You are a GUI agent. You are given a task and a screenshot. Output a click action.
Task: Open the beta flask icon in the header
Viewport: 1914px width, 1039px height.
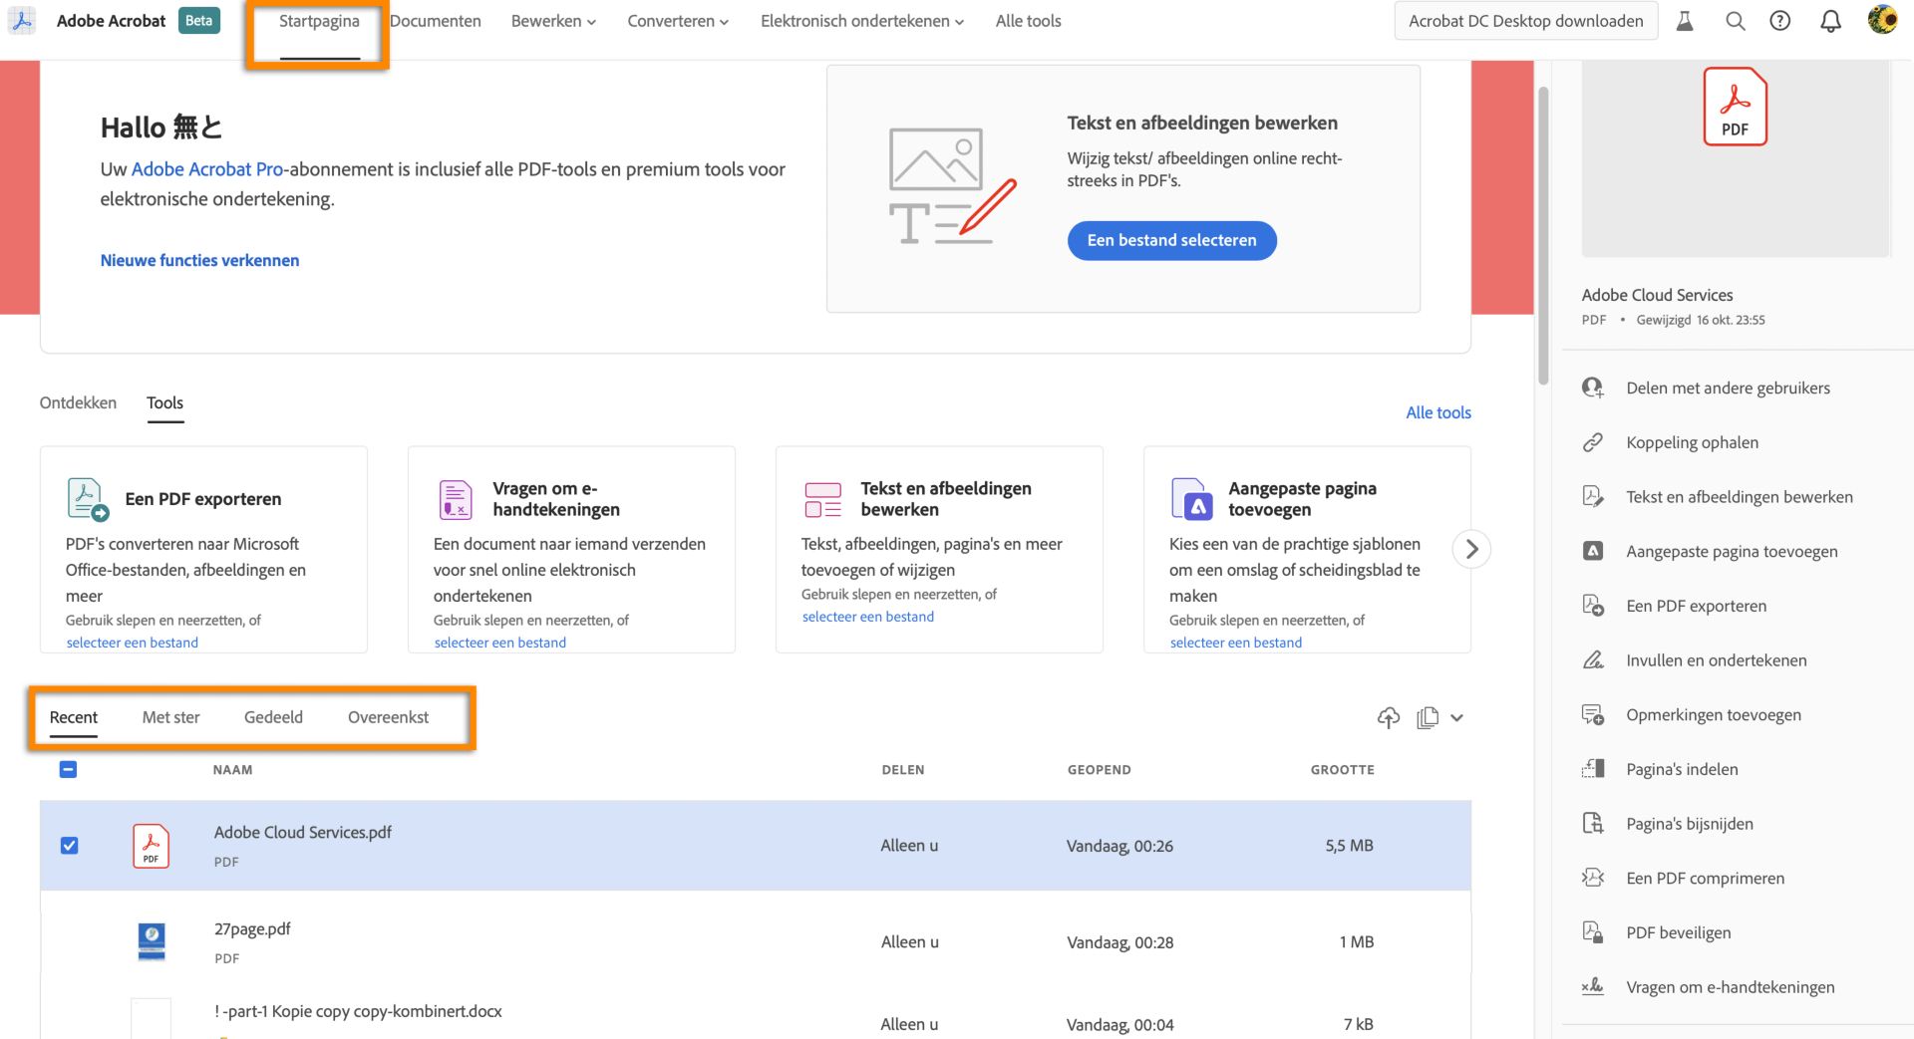1685,21
